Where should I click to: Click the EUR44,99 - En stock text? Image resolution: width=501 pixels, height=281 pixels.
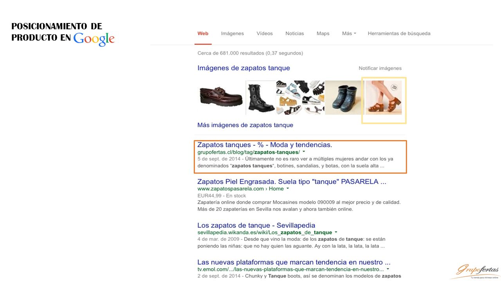tap(222, 196)
